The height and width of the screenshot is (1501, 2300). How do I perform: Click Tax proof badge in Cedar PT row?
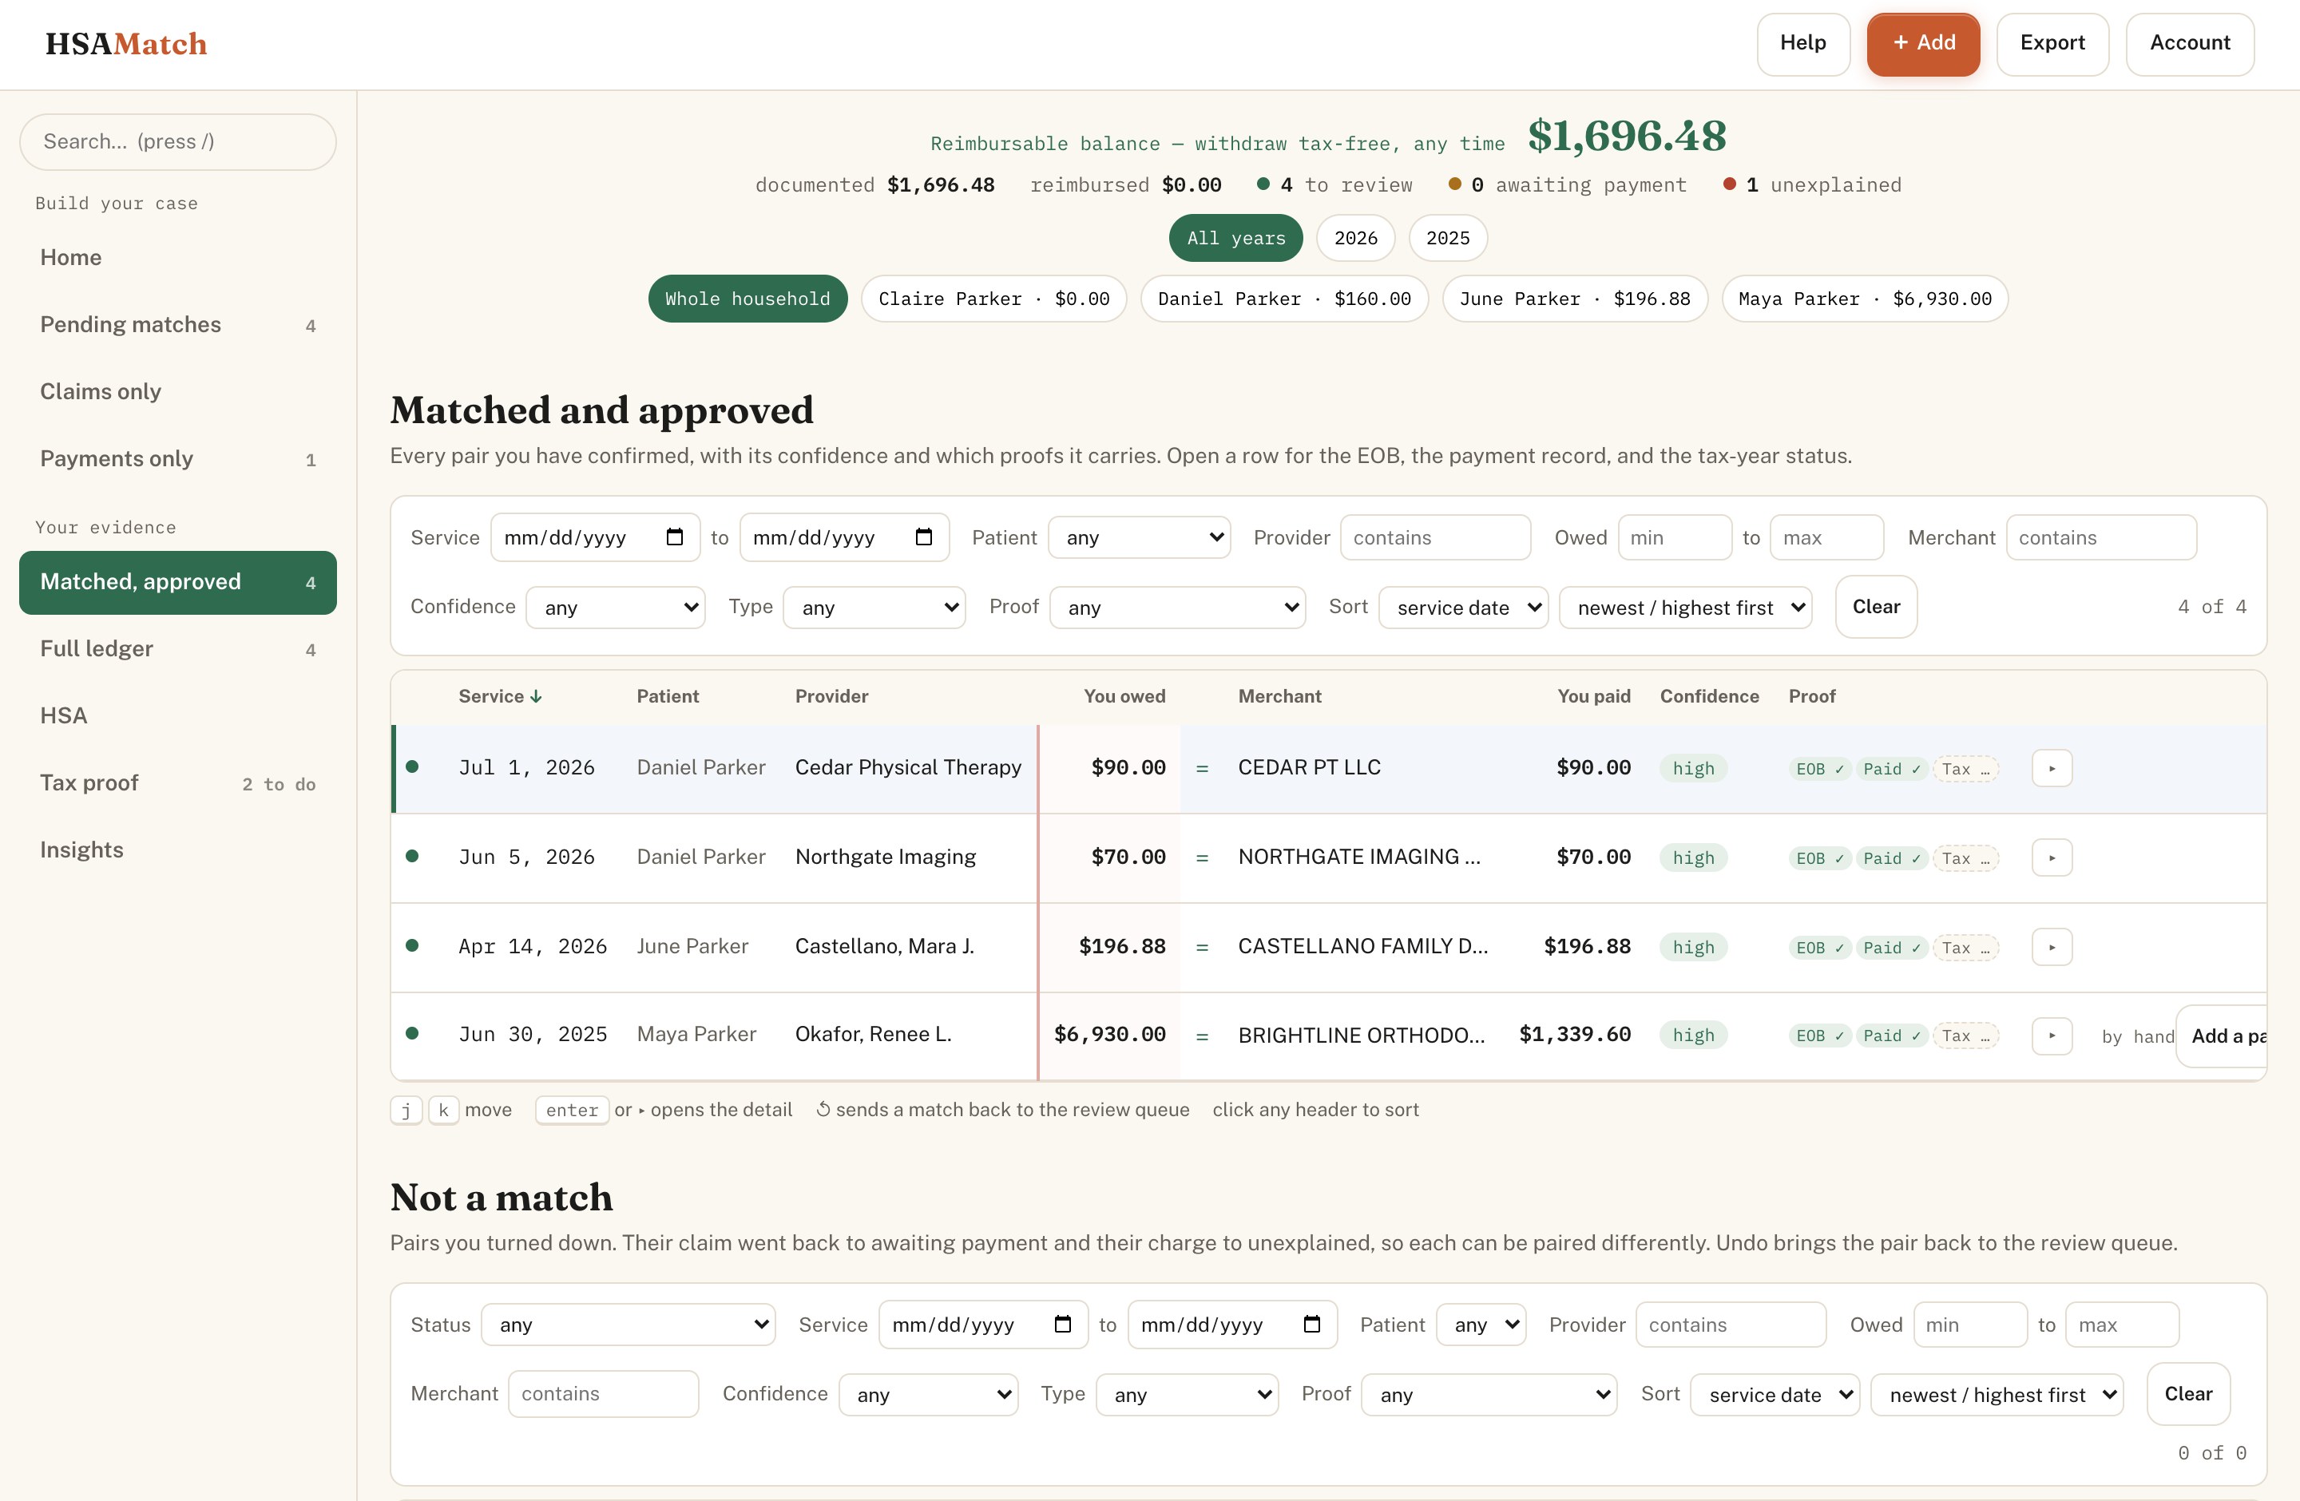(1965, 769)
